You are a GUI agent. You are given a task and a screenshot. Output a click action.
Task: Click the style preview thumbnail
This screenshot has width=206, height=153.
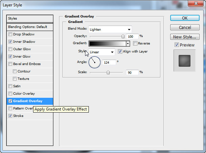tap(184, 61)
